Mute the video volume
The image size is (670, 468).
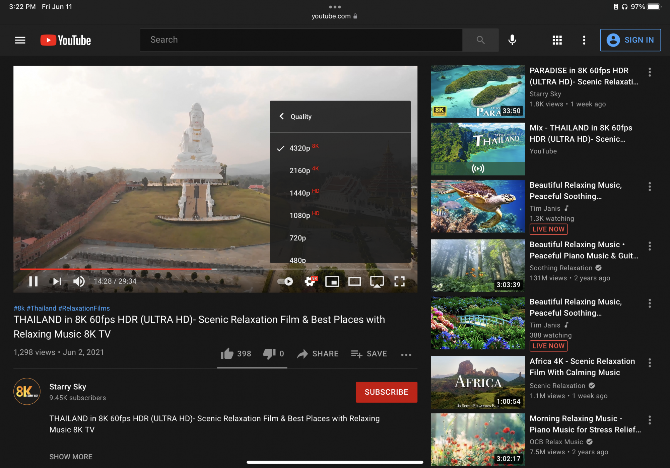click(x=79, y=281)
